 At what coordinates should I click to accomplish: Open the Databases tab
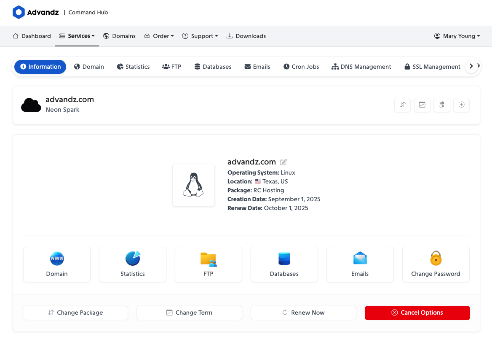pos(213,67)
